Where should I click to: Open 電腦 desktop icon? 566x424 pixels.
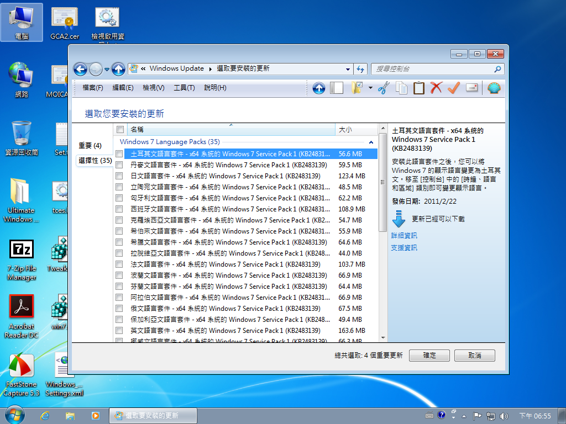[x=22, y=22]
